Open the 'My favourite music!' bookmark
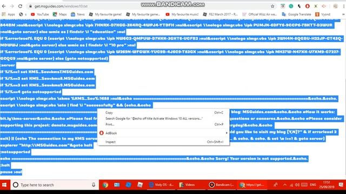 [182, 15]
